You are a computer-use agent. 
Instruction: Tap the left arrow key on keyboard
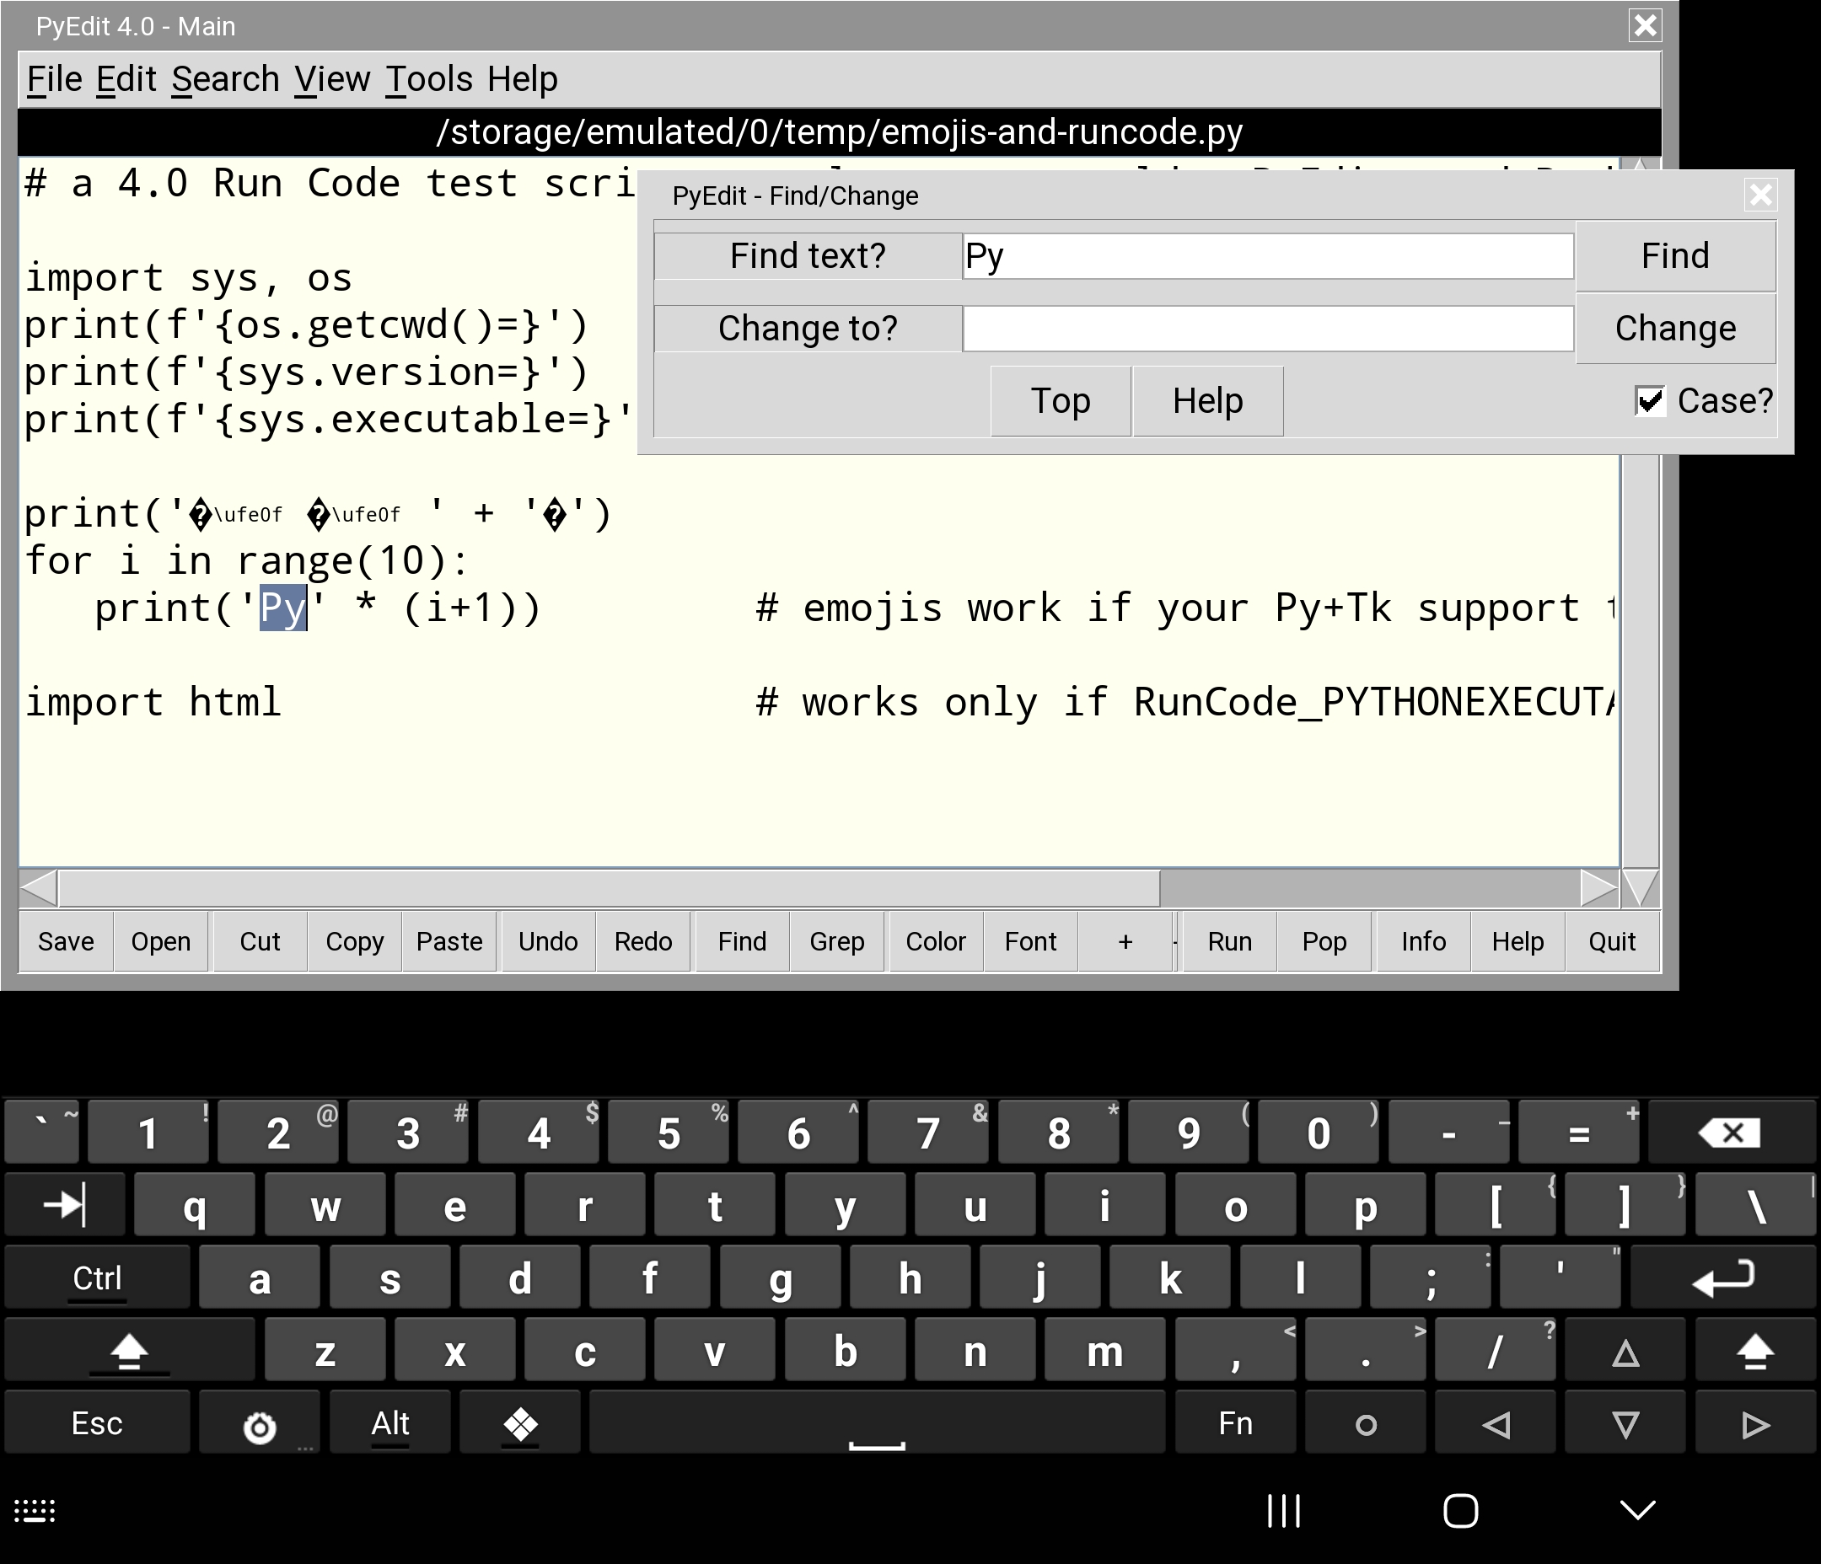pyautogui.click(x=1496, y=1424)
